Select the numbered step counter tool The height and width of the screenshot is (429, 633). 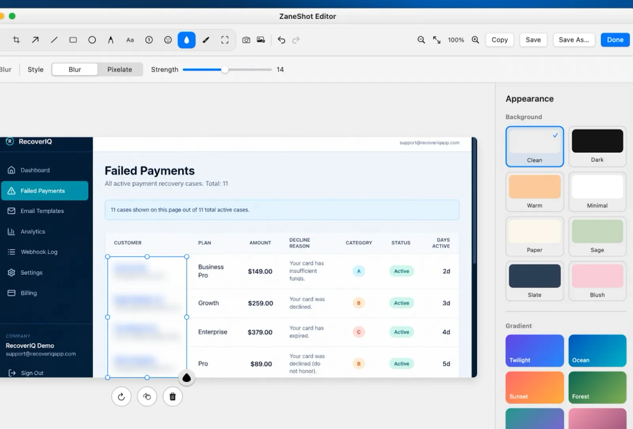tap(149, 40)
